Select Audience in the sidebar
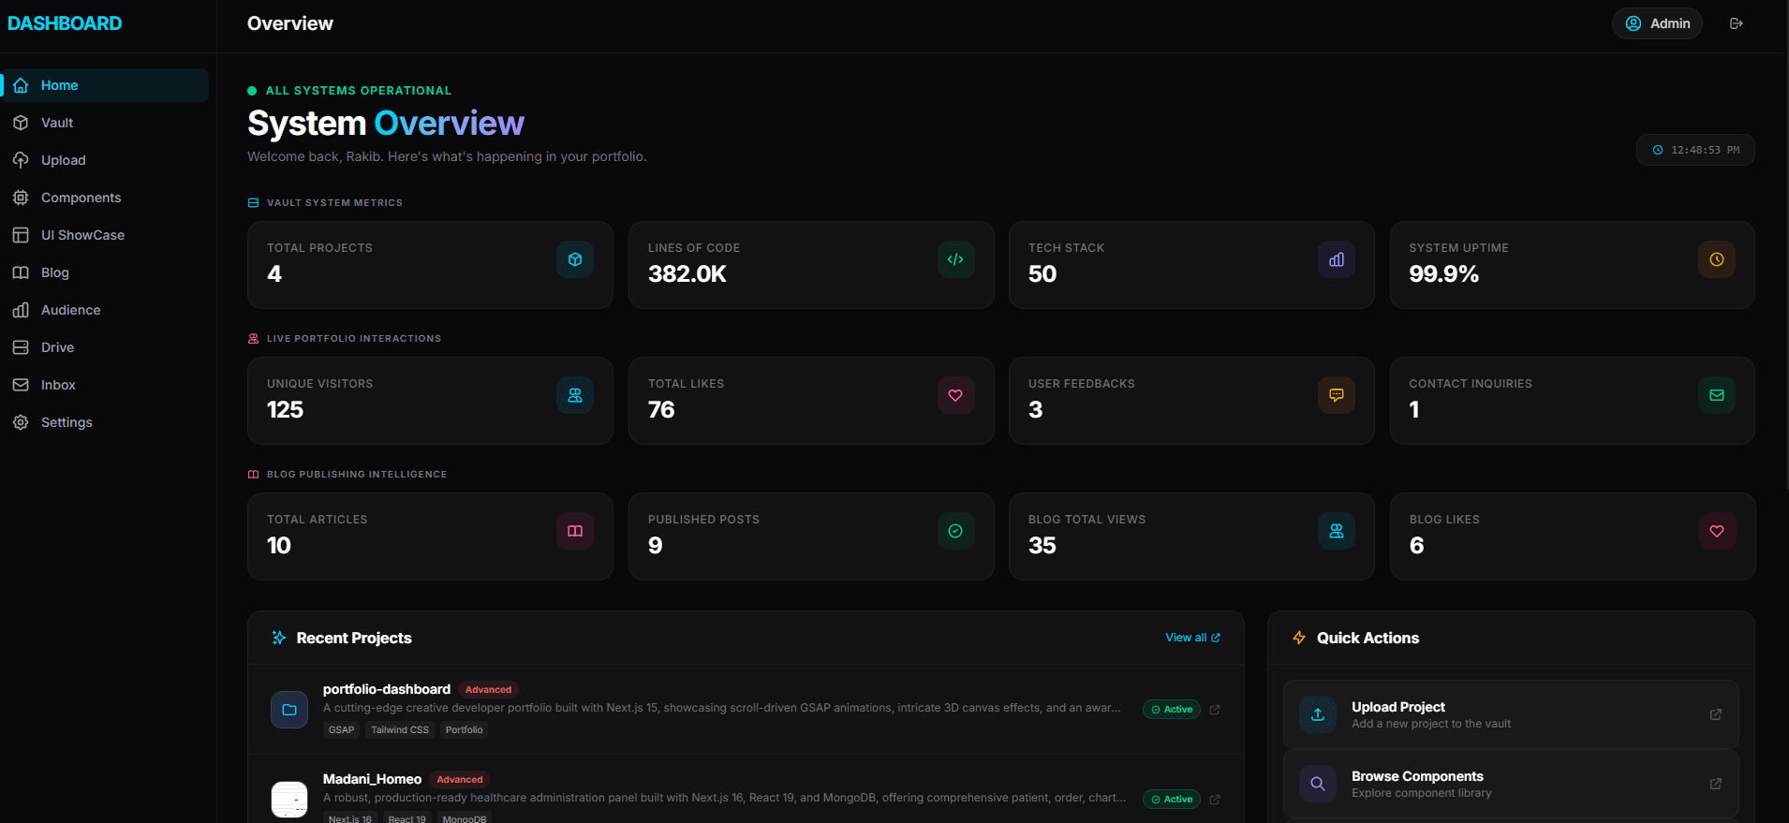The width and height of the screenshot is (1789, 823). (x=105, y=310)
